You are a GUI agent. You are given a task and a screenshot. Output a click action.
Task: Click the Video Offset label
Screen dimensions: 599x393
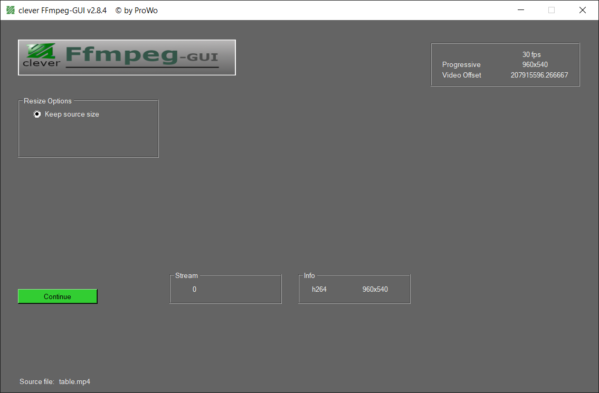(x=461, y=75)
